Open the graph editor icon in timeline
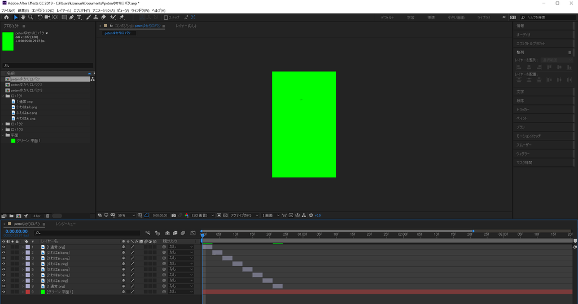Screen dimensions: 578x304 click(193, 233)
